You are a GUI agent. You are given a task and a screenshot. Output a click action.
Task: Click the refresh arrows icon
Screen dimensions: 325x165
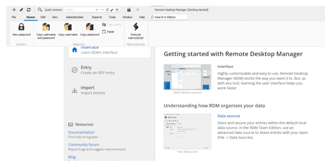coord(28,10)
